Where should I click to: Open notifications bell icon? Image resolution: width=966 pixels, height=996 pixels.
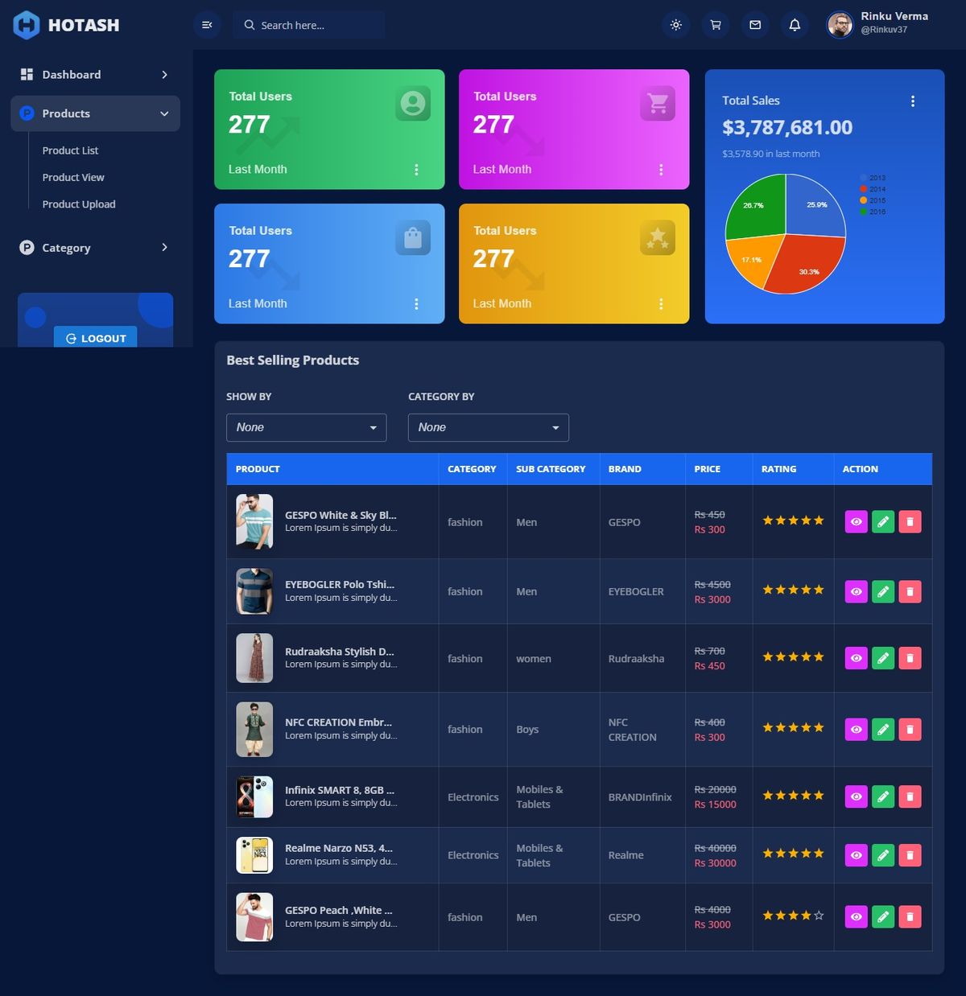[795, 25]
